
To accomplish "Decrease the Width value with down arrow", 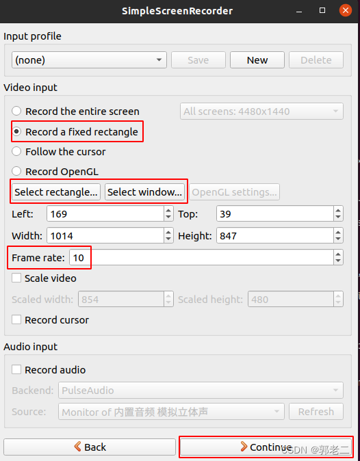I will click(x=168, y=239).
